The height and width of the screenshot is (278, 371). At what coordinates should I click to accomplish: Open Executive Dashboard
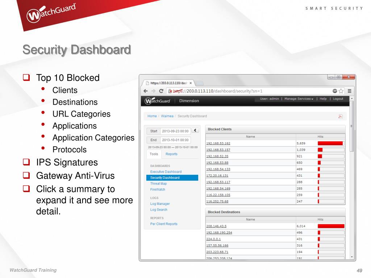coord(166,172)
